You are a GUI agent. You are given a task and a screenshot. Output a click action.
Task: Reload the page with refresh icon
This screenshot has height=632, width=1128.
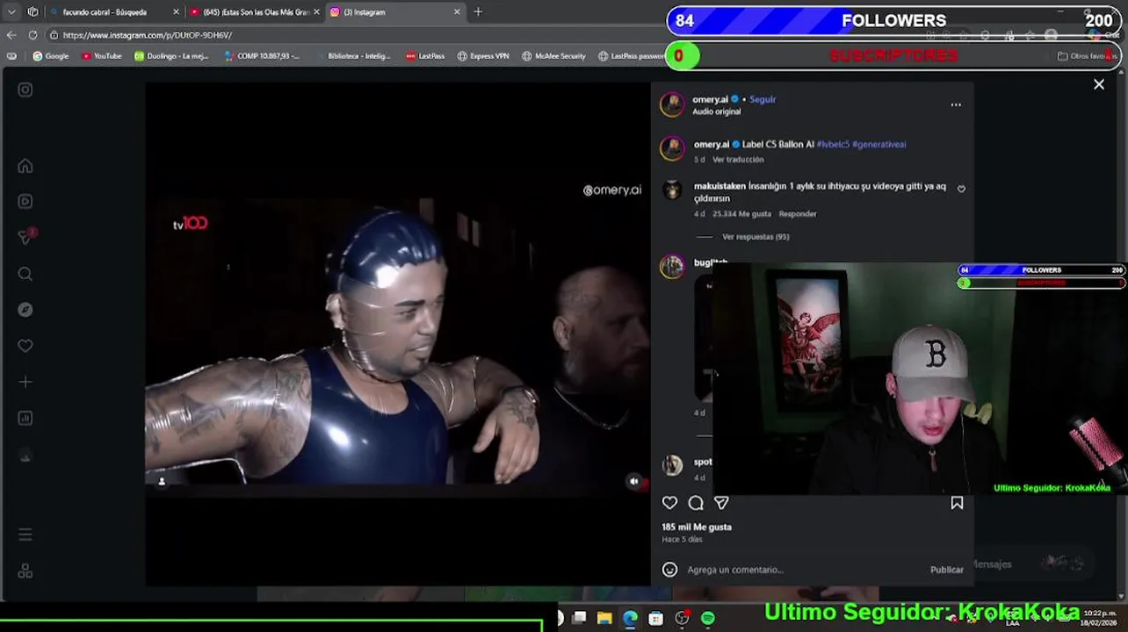(x=33, y=35)
